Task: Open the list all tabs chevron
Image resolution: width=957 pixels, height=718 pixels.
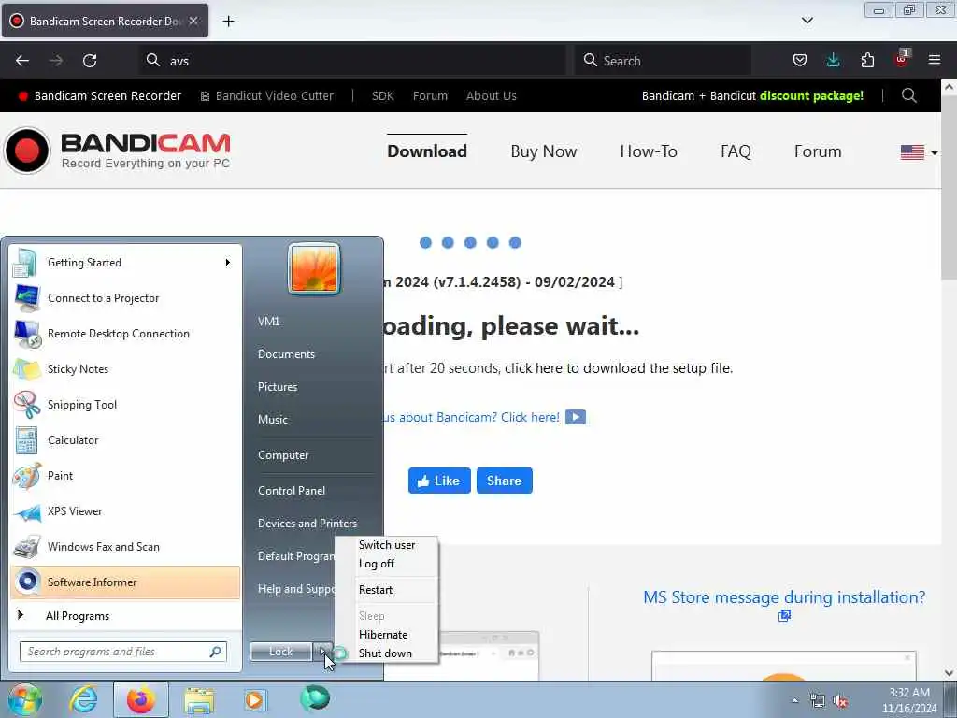Action: (x=807, y=21)
